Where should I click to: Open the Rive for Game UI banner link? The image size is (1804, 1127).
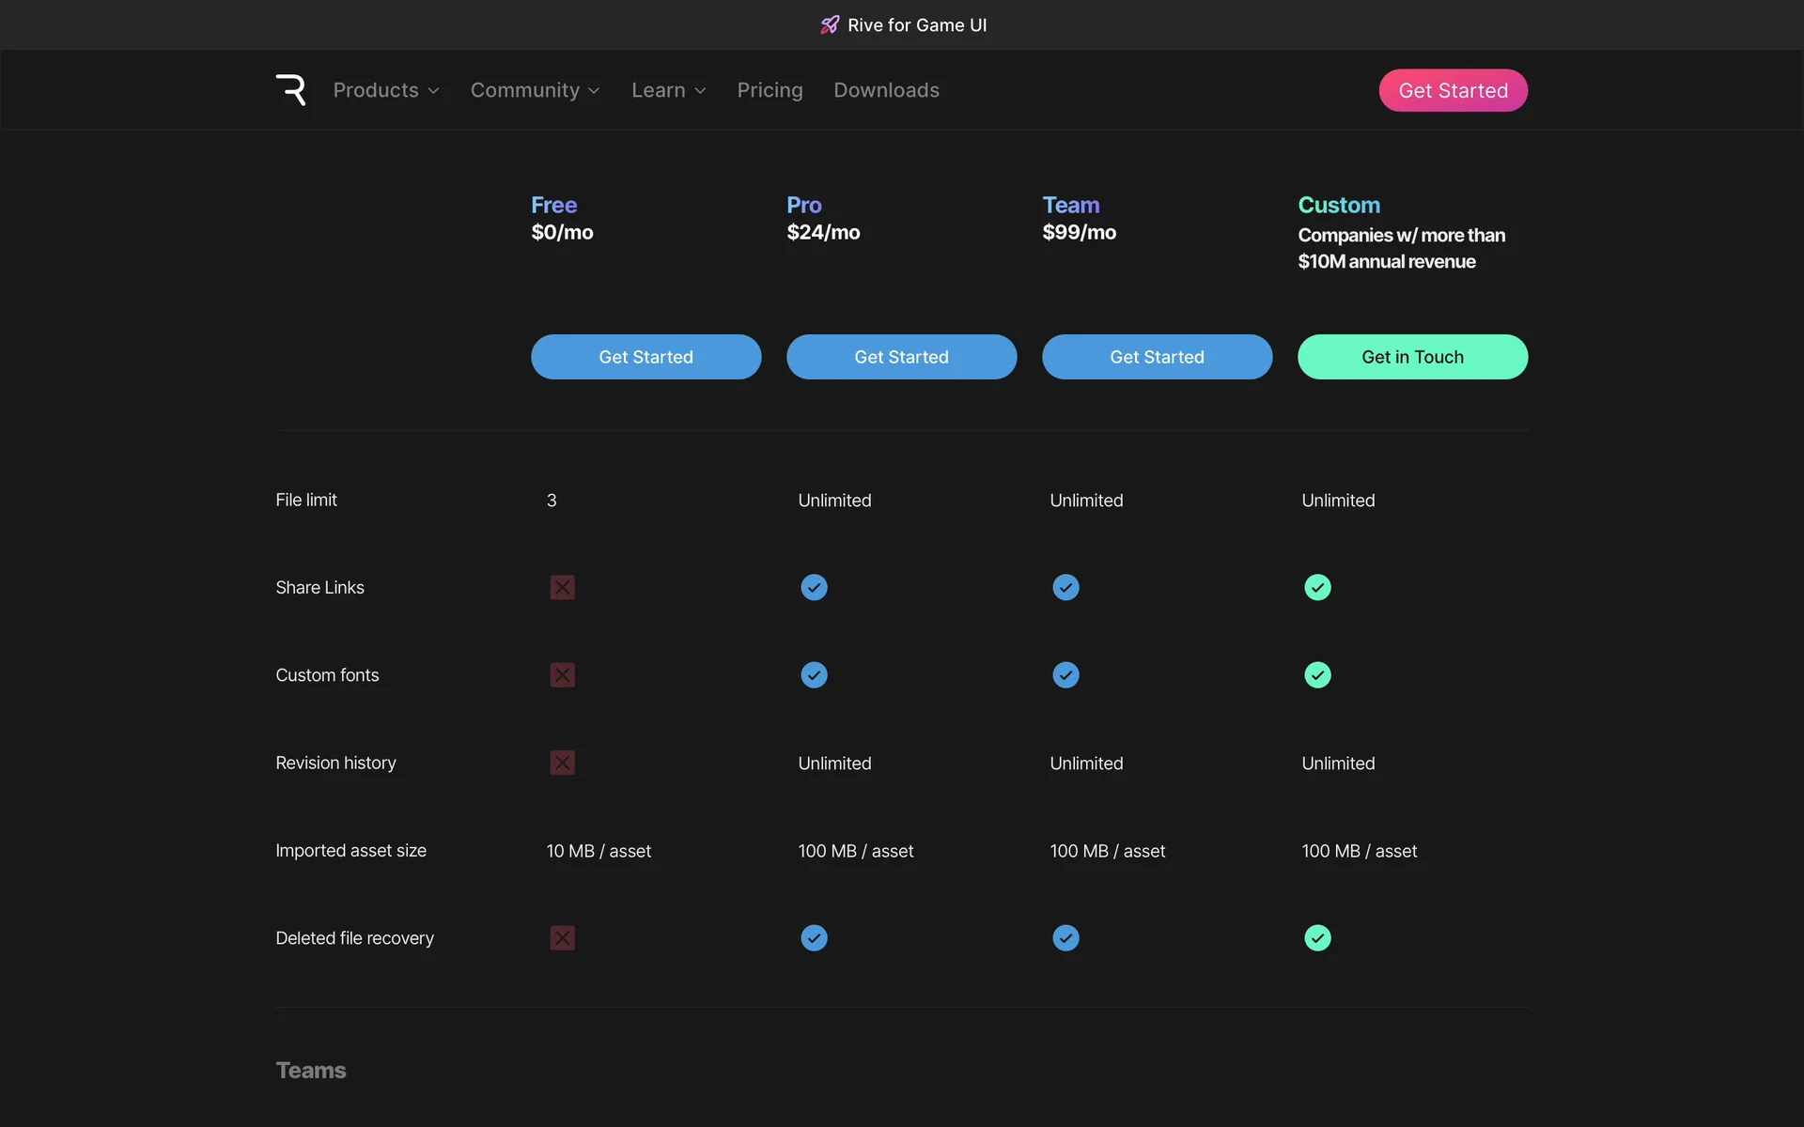point(916,25)
